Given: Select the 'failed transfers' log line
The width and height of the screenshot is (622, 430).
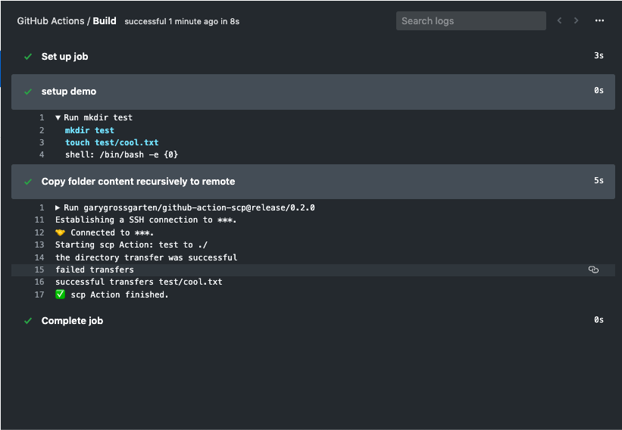Looking at the screenshot, I should click(x=95, y=270).
